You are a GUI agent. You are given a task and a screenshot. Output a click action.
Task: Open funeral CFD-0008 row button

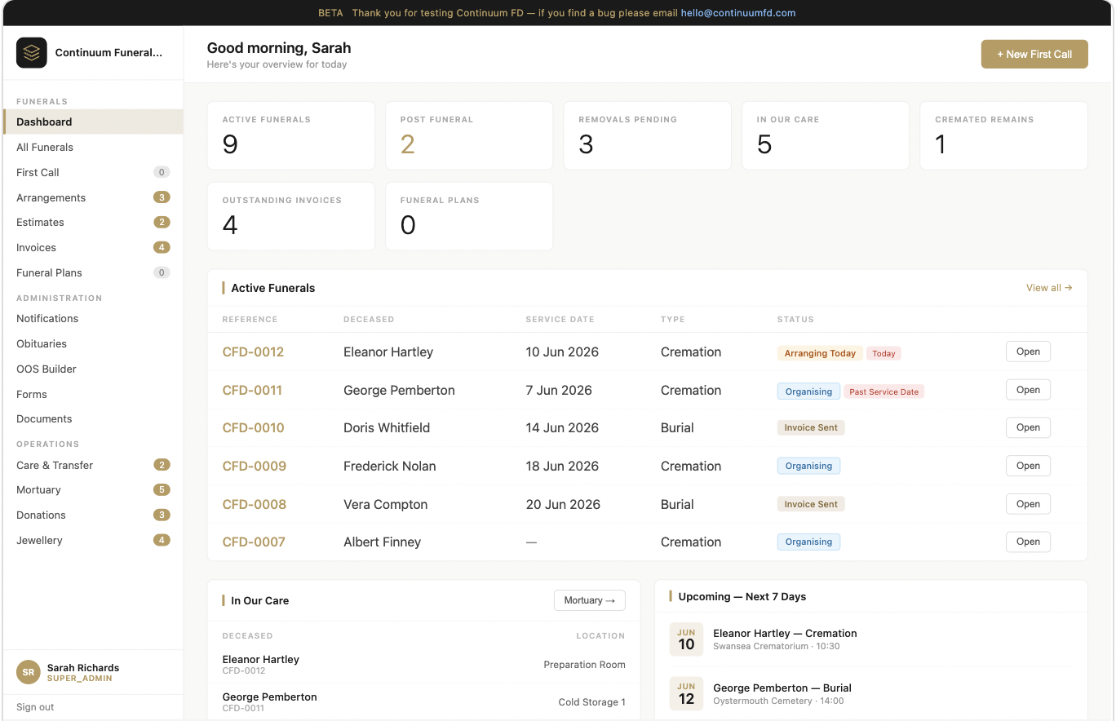(x=1028, y=504)
